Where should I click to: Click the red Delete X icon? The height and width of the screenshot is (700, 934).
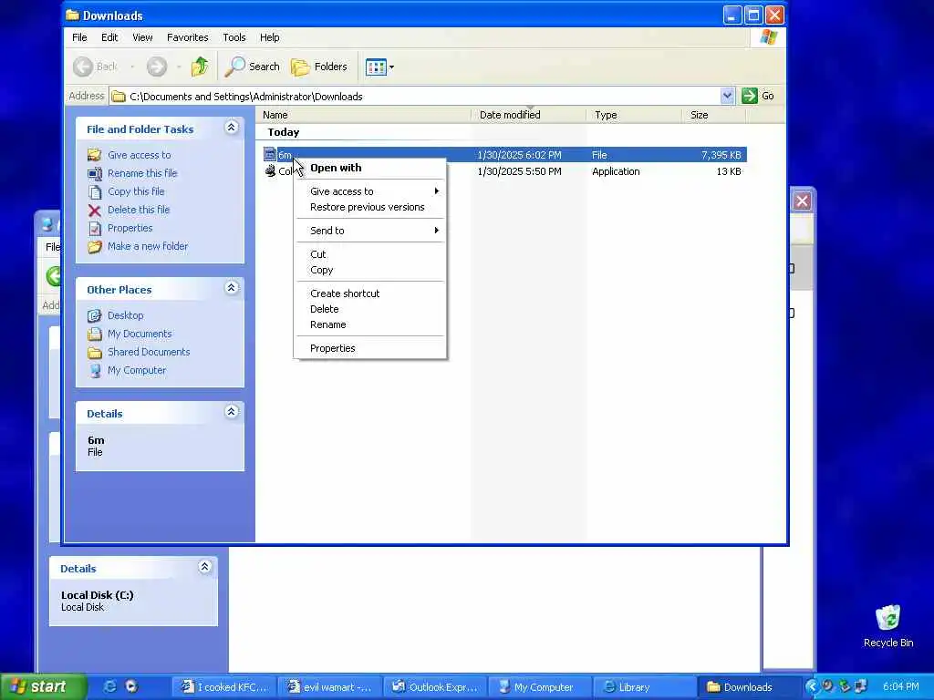(x=94, y=211)
